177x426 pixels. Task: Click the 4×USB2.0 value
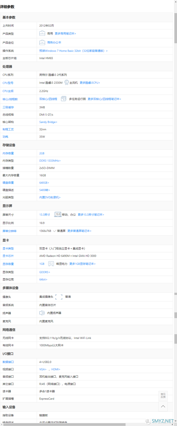point(45,362)
